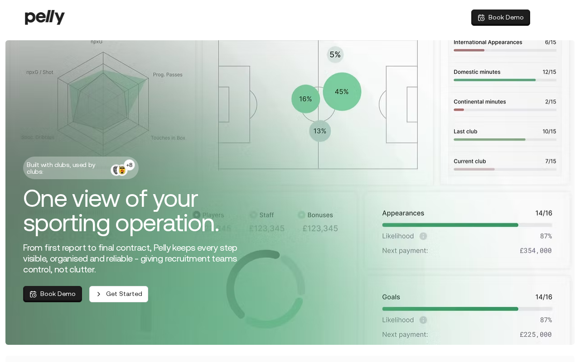This screenshot has height=362, width=580.
Task: Click the Last club progress bar
Action: (x=505, y=139)
